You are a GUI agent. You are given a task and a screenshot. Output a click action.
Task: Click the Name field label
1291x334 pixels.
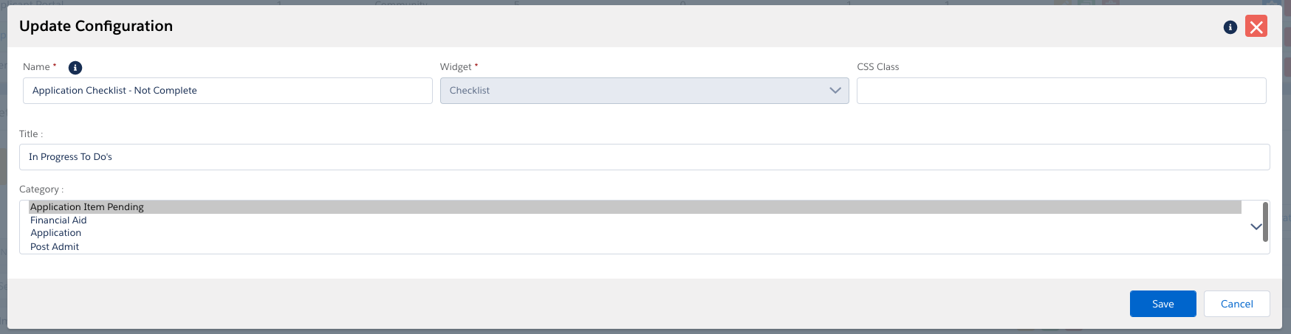coord(36,67)
